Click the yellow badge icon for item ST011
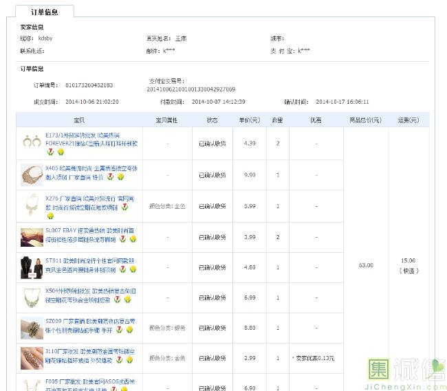 click(x=133, y=270)
